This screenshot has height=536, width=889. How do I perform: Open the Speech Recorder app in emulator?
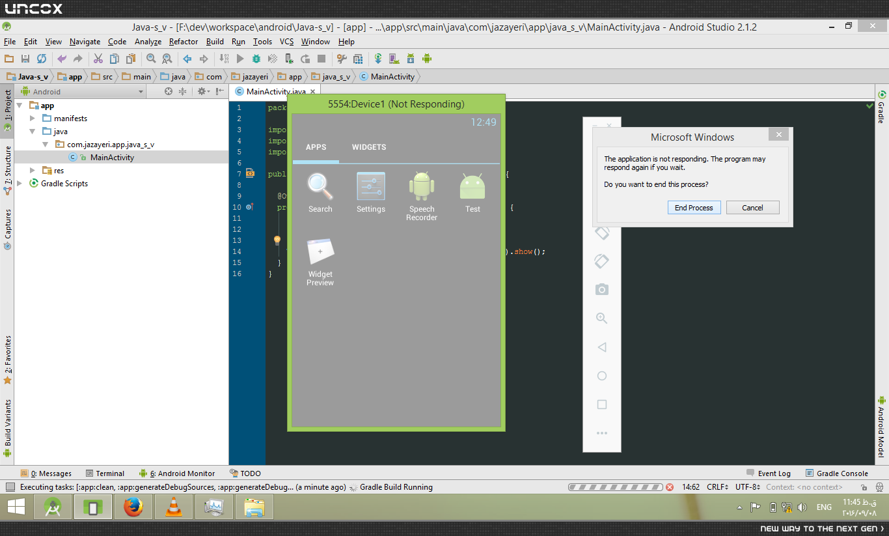(x=422, y=196)
